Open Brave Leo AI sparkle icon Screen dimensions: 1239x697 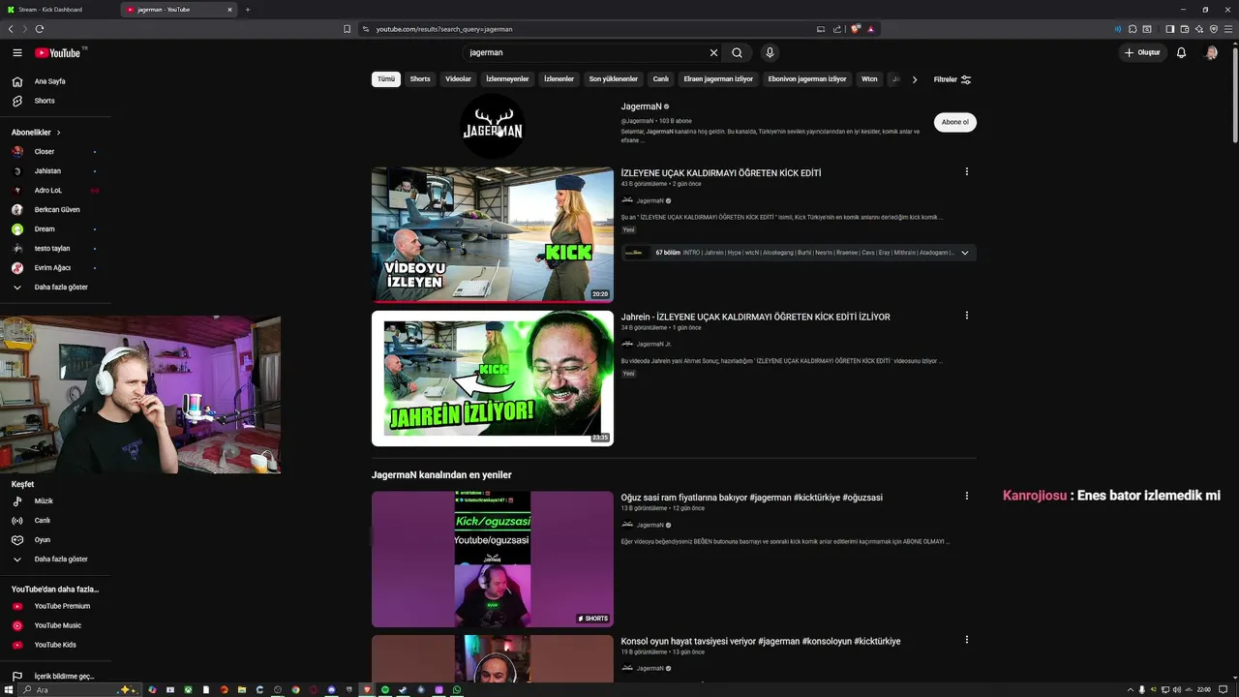[1198, 29]
